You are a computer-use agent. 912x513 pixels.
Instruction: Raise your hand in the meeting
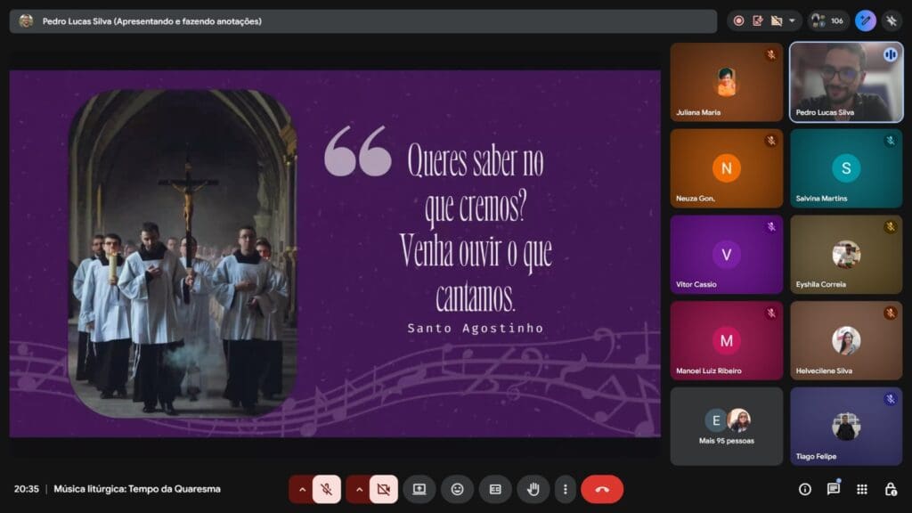coord(533,489)
